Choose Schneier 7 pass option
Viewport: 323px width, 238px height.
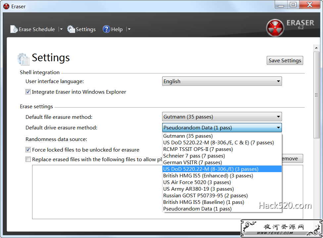tap(222, 156)
